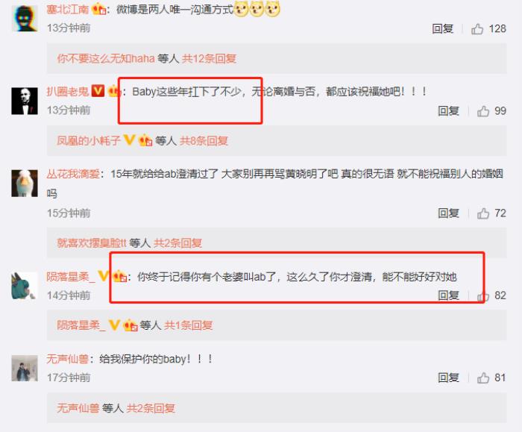Click the membership crown badge beside 塞北江南
Viewport: 522px width, 432px height.
pos(99,9)
